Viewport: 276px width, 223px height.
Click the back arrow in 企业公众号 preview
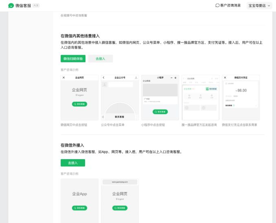click(104, 78)
